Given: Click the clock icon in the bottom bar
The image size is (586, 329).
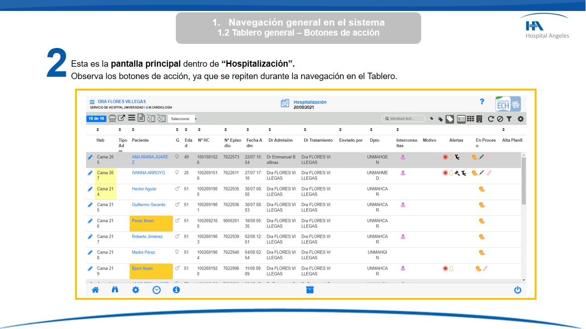Looking at the screenshot, I should (x=157, y=290).
